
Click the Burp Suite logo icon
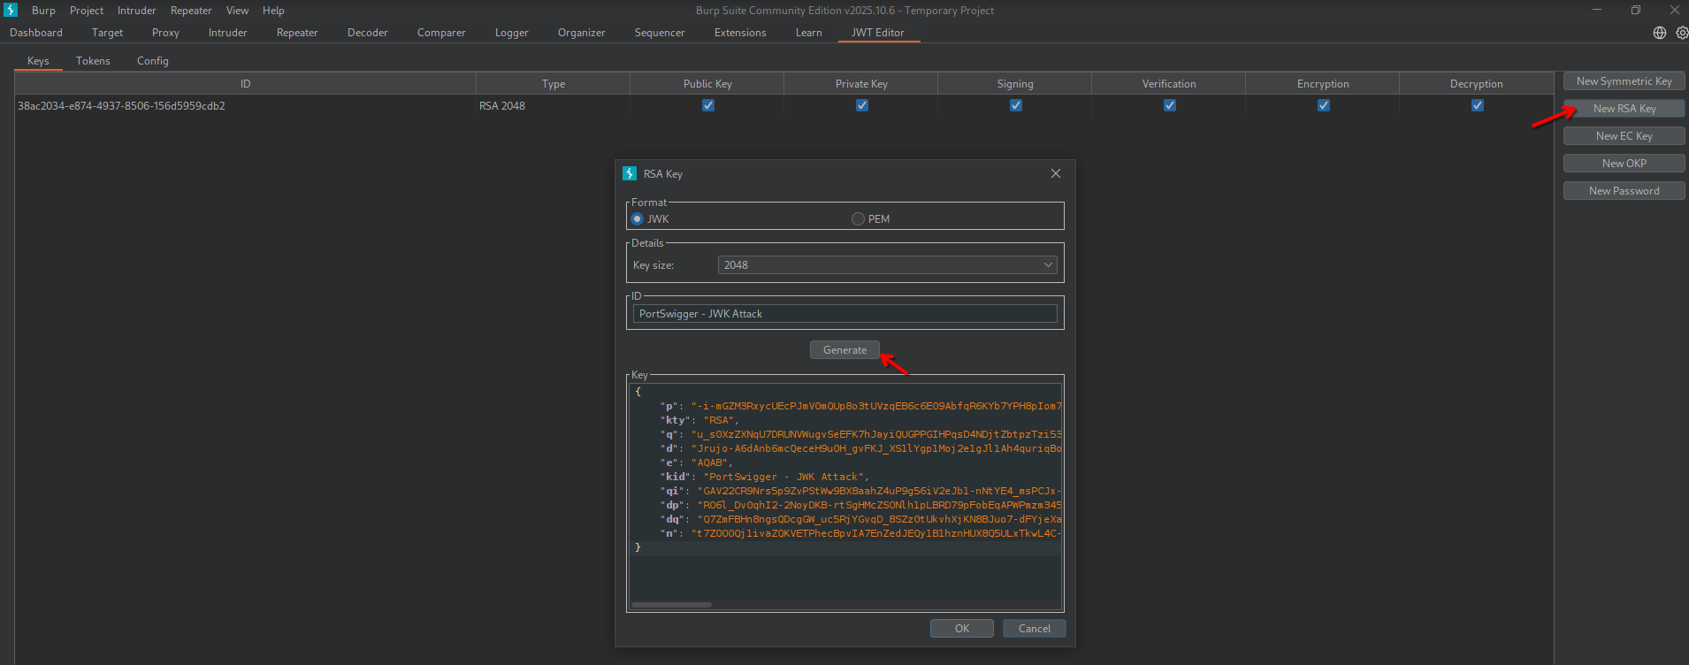(11, 11)
